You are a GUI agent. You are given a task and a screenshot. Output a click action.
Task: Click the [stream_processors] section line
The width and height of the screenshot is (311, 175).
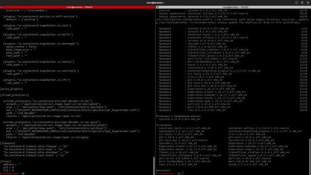tap(15, 95)
